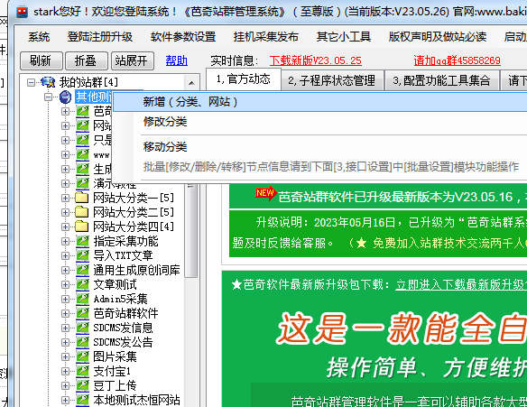
Task: Click the 请加qq群45858269 link
Action: tap(457, 60)
